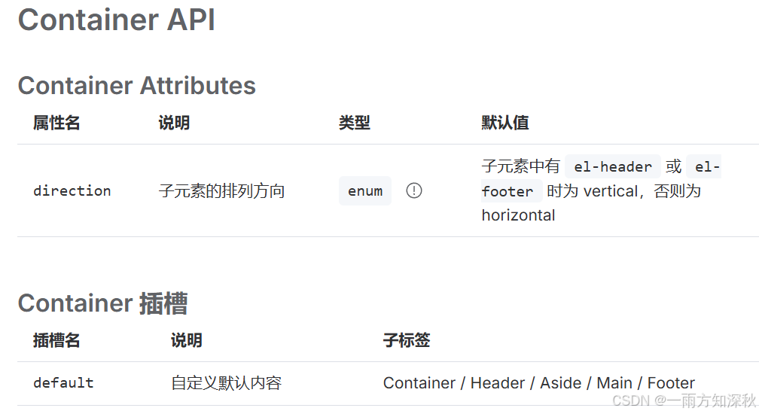
Task: Click the el-header code tag
Action: click(x=613, y=167)
